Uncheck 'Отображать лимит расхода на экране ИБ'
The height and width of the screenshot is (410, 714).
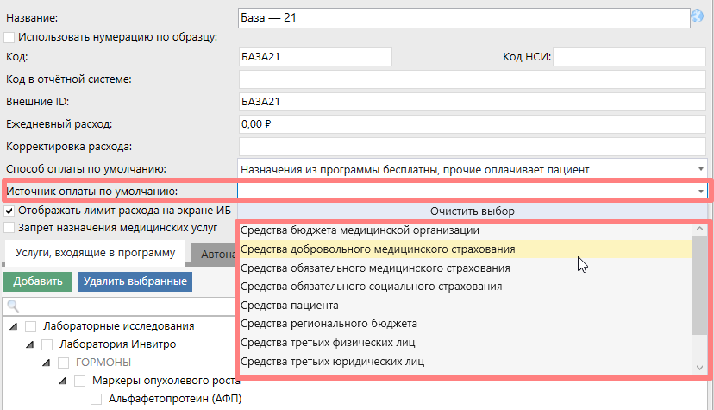(9, 210)
